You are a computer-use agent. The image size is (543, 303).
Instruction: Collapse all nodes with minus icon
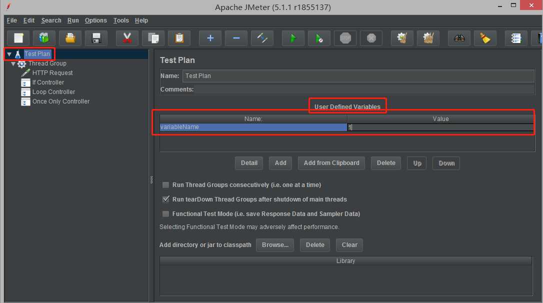(x=236, y=38)
